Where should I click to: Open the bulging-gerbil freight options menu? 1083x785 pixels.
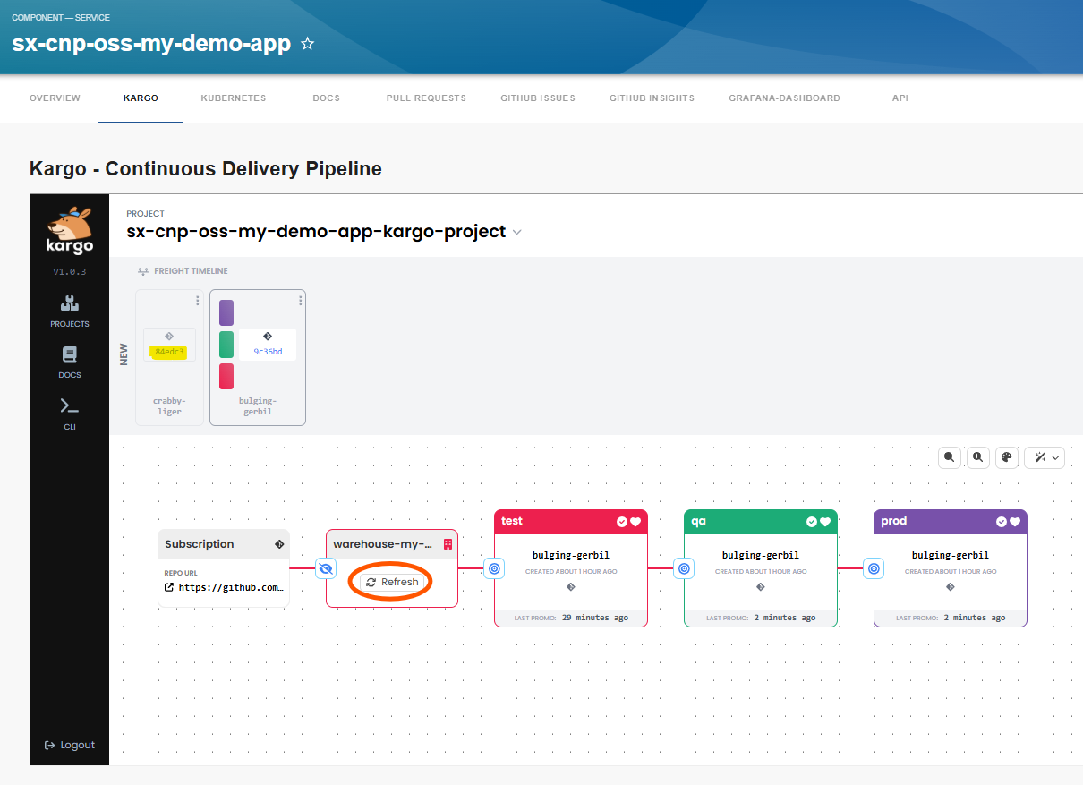coord(300,301)
